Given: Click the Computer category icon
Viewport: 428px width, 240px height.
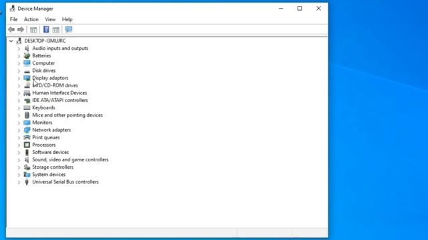Looking at the screenshot, I should click(x=27, y=63).
